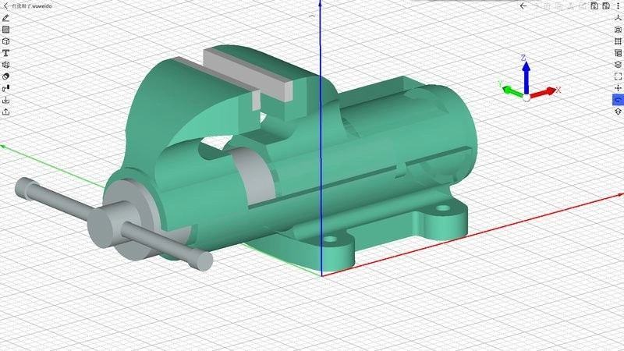
Task: Save the model with first floppy icon
Action: coord(594,5)
